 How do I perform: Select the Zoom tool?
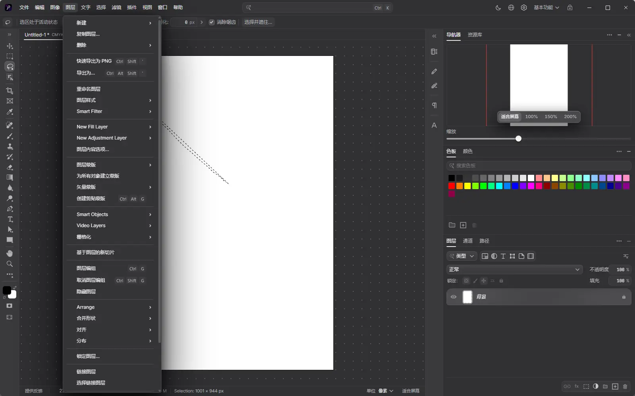click(10, 264)
